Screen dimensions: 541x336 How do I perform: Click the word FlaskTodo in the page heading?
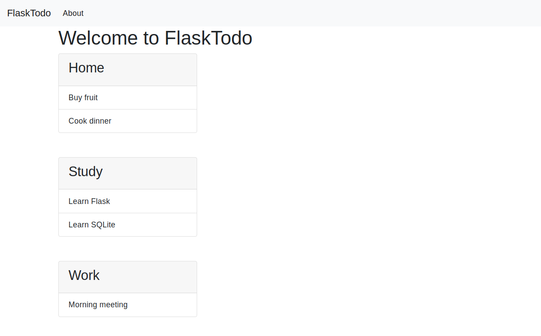[x=208, y=38]
